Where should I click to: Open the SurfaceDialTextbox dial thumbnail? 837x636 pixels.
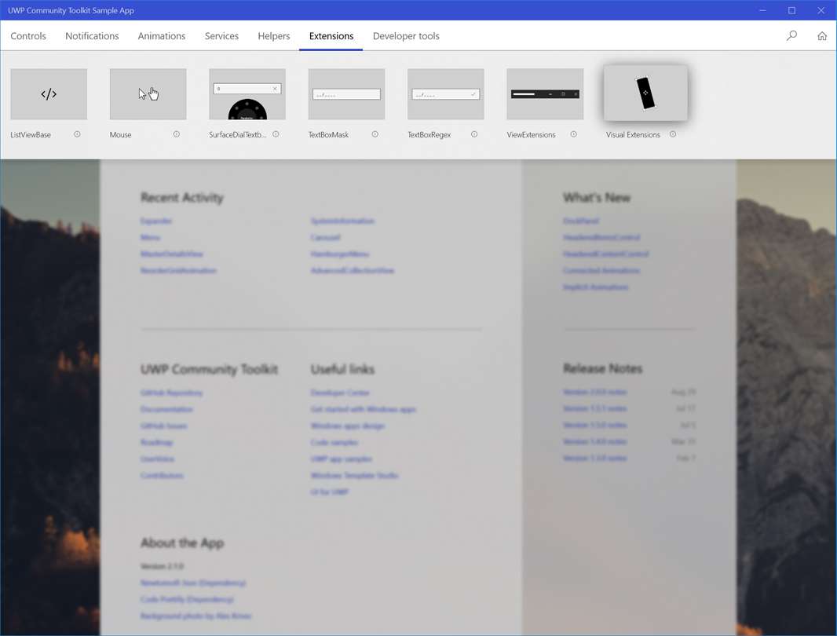[x=247, y=94]
